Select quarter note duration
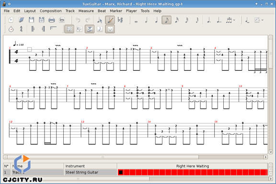Screen dimensions: 276x184 pyautogui.click(x=156, y=20)
